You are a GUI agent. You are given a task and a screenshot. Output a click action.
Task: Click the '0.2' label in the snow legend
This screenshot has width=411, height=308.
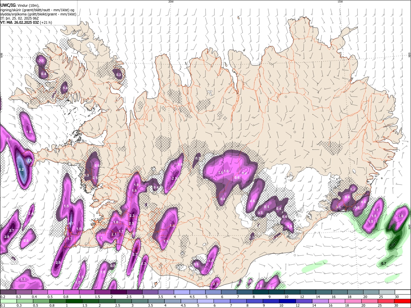pyautogui.click(x=3, y=297)
